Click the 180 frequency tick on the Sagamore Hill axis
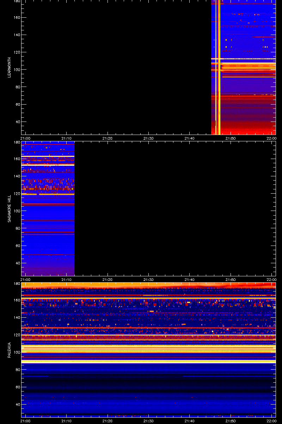Screen dimensions: 282x424 17,143
